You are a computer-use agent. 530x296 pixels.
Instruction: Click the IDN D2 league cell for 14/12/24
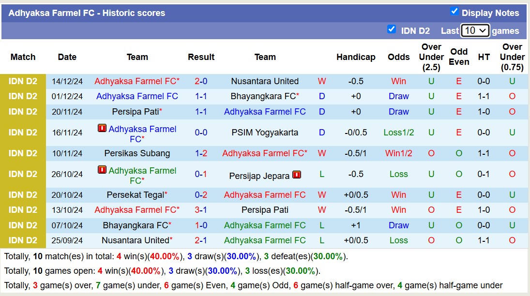[x=23, y=81]
